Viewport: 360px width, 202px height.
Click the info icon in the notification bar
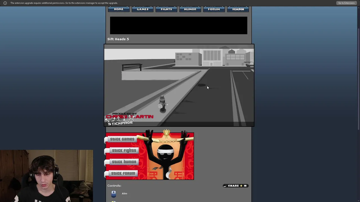click(x=5, y=3)
